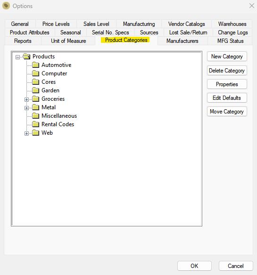Click the Delete Category button

227,71
